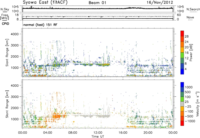Select the 'normal (fast) 151 RF' text

click(40, 25)
